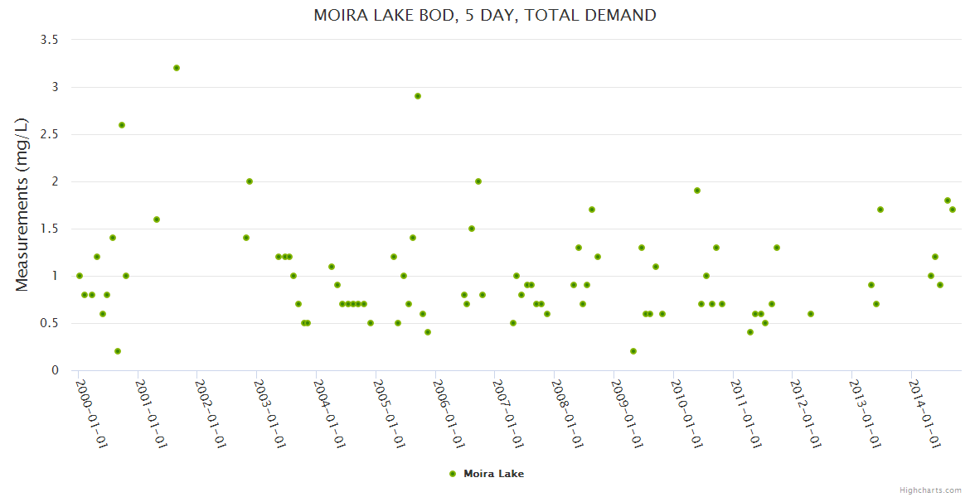Click the 0.2 mg/L point in 2000
The width and height of the screenshot is (970, 497).
coord(118,351)
